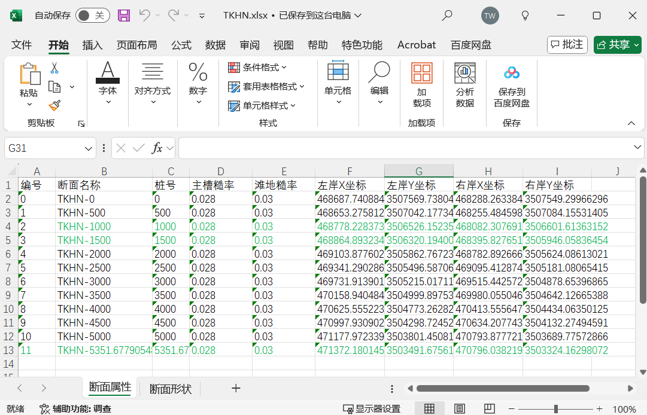The width and height of the screenshot is (647, 415).
Task: Switch to Page Layout view icon
Action: [x=459, y=408]
